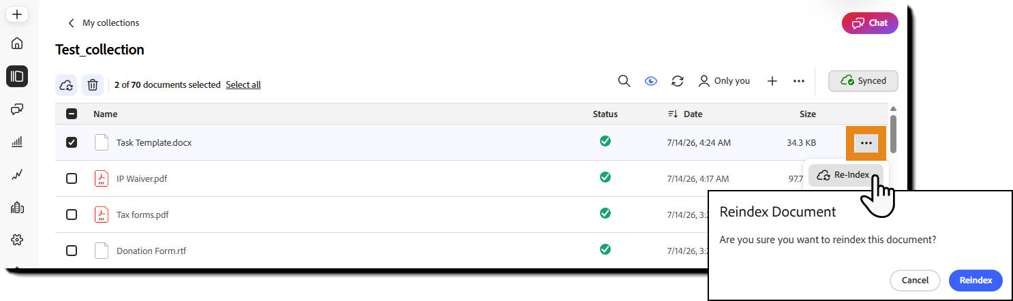1013x301 pixels.
Task: Click the table vertical scrollbar thumb
Action: click(x=893, y=133)
